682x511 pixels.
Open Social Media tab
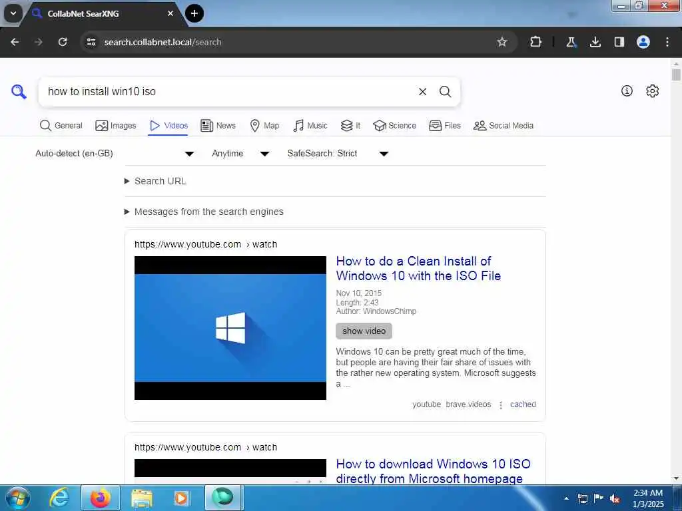pos(504,126)
